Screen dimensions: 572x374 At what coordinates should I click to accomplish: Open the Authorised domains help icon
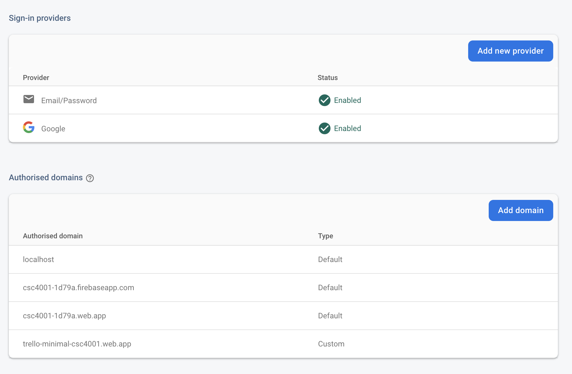point(90,178)
